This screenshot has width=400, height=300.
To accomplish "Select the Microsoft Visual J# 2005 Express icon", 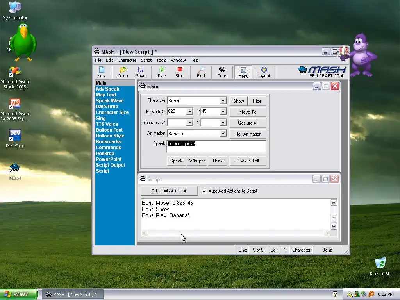I will coord(15,110).
